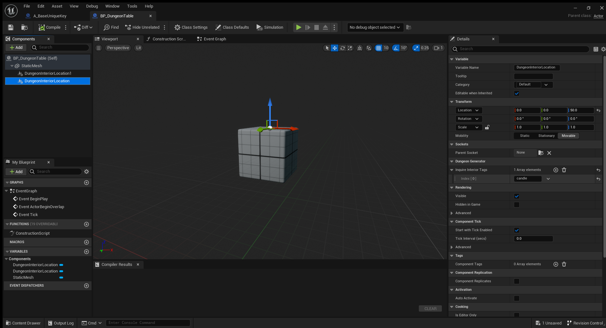The width and height of the screenshot is (606, 328).
Task: Enable Hidden in Game checkbox
Action: tap(517, 205)
